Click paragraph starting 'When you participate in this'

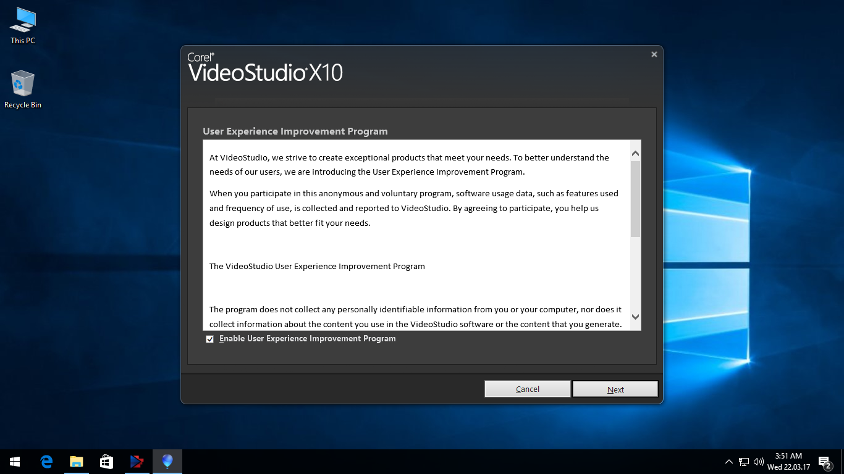[x=413, y=208]
